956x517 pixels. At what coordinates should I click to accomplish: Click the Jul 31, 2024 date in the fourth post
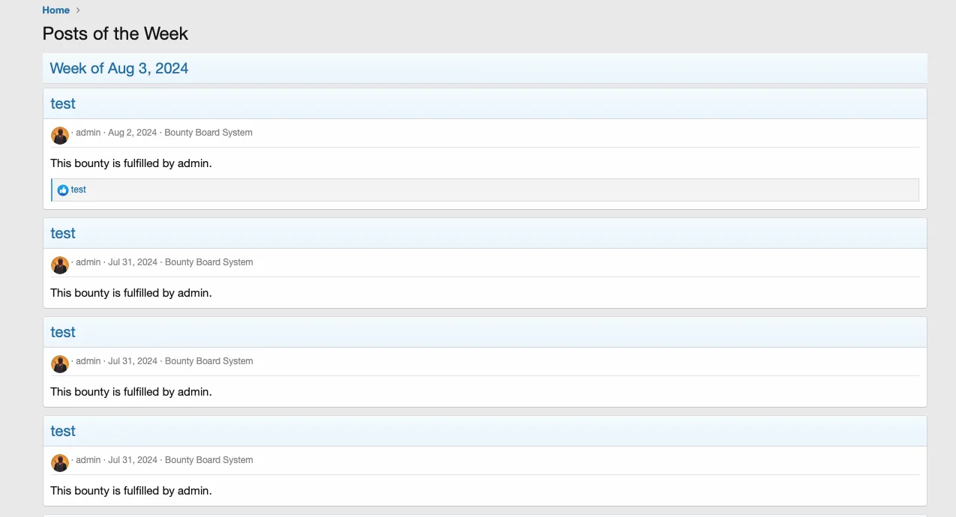(x=133, y=460)
